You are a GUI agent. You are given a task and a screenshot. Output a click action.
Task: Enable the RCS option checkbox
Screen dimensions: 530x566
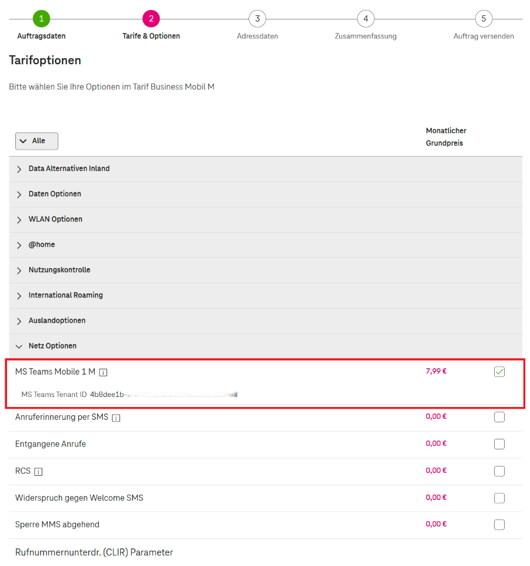499,471
